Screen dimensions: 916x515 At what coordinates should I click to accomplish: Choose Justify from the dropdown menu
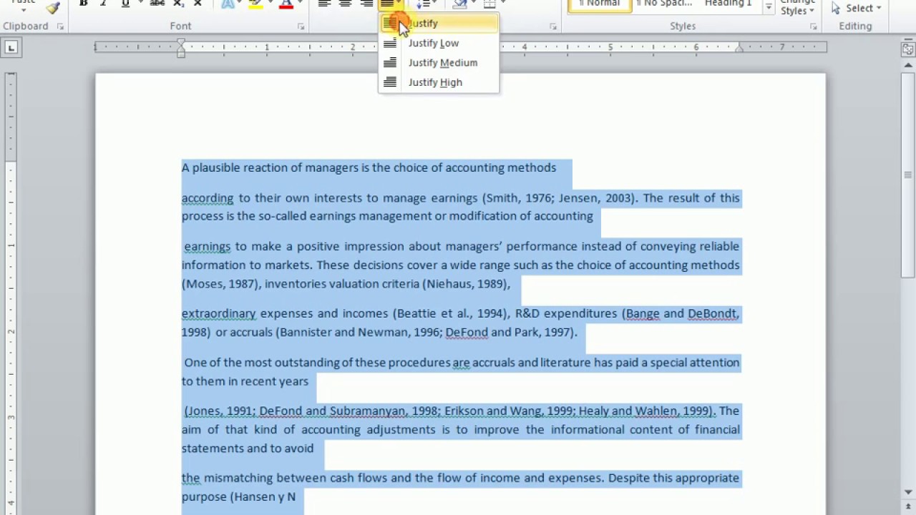click(439, 24)
